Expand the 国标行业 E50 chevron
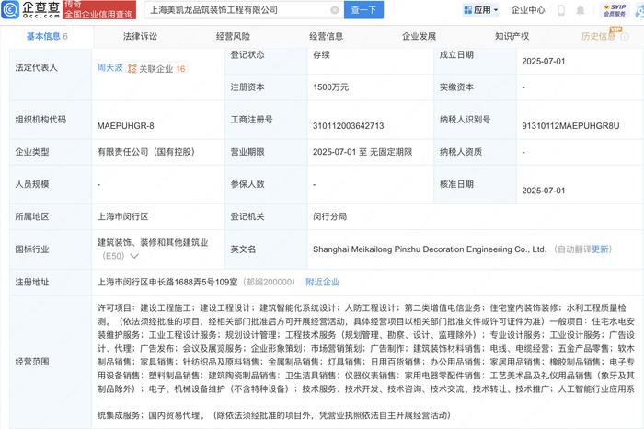Viewport: 644px width, 429px height. point(134,256)
